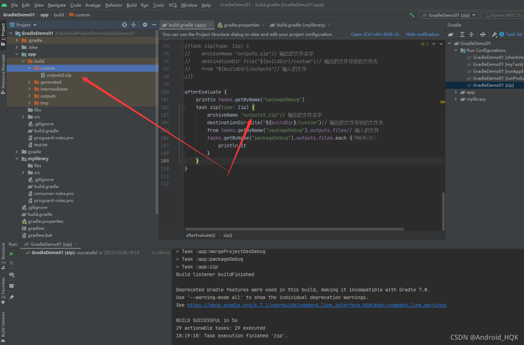Viewport: 524px width, 345px height.
Task: Click Collapse All in Gradle panel toolbar
Action: coord(471,34)
